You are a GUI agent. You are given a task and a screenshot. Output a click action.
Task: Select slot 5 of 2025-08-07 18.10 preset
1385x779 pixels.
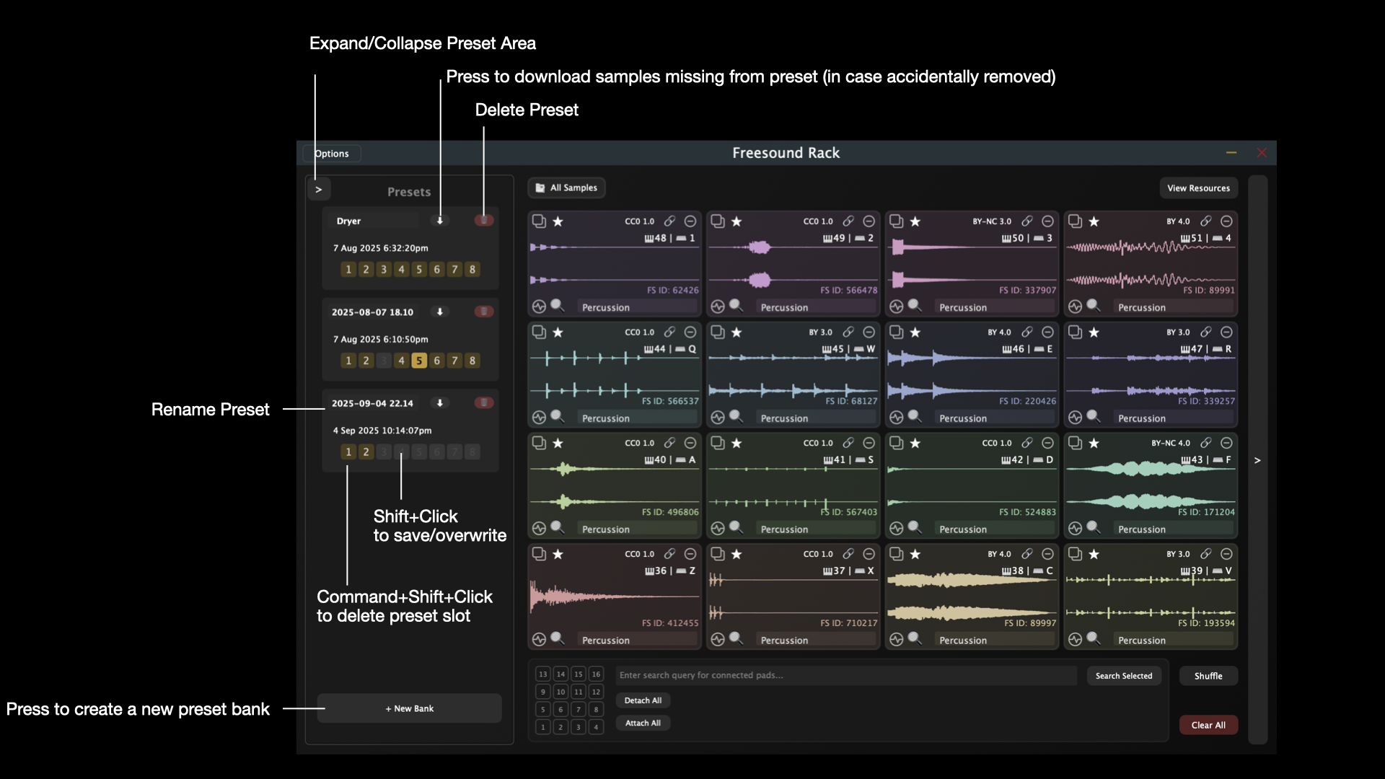coord(418,361)
